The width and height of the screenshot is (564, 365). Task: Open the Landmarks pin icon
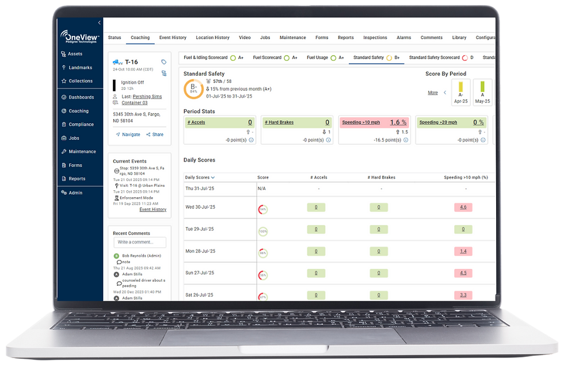64,68
